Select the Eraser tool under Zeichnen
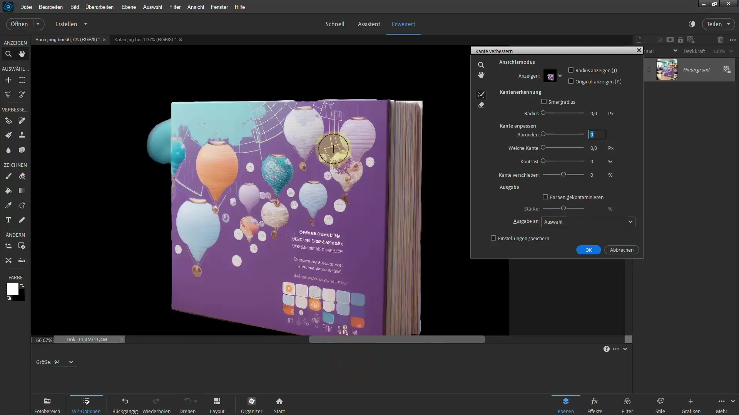Screen dimensions: 739x415 click(x=22, y=176)
